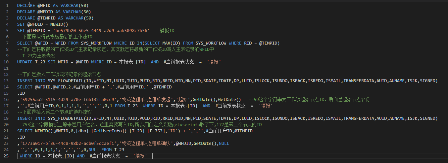
Task: Click VARCHAR(50) type on line 3
Action: (x=79, y=18)
